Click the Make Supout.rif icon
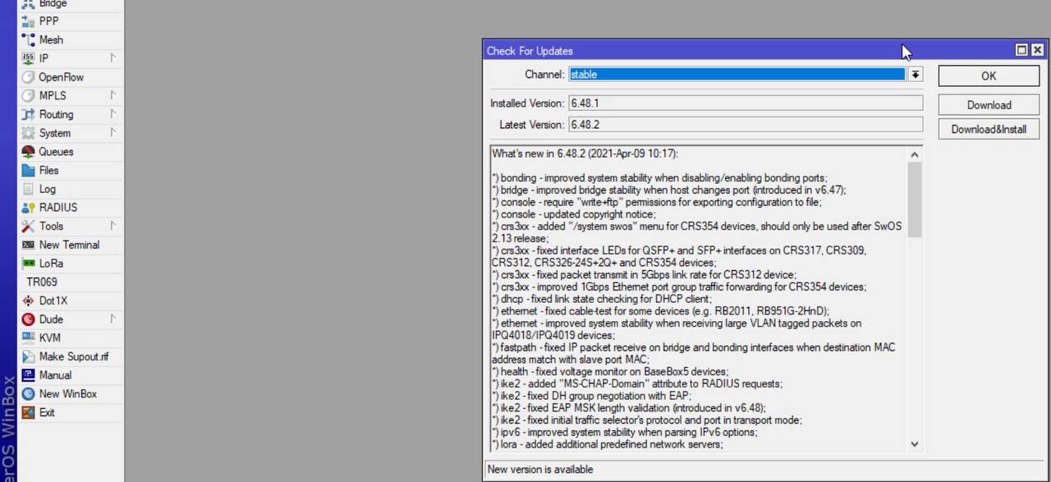 [28, 356]
